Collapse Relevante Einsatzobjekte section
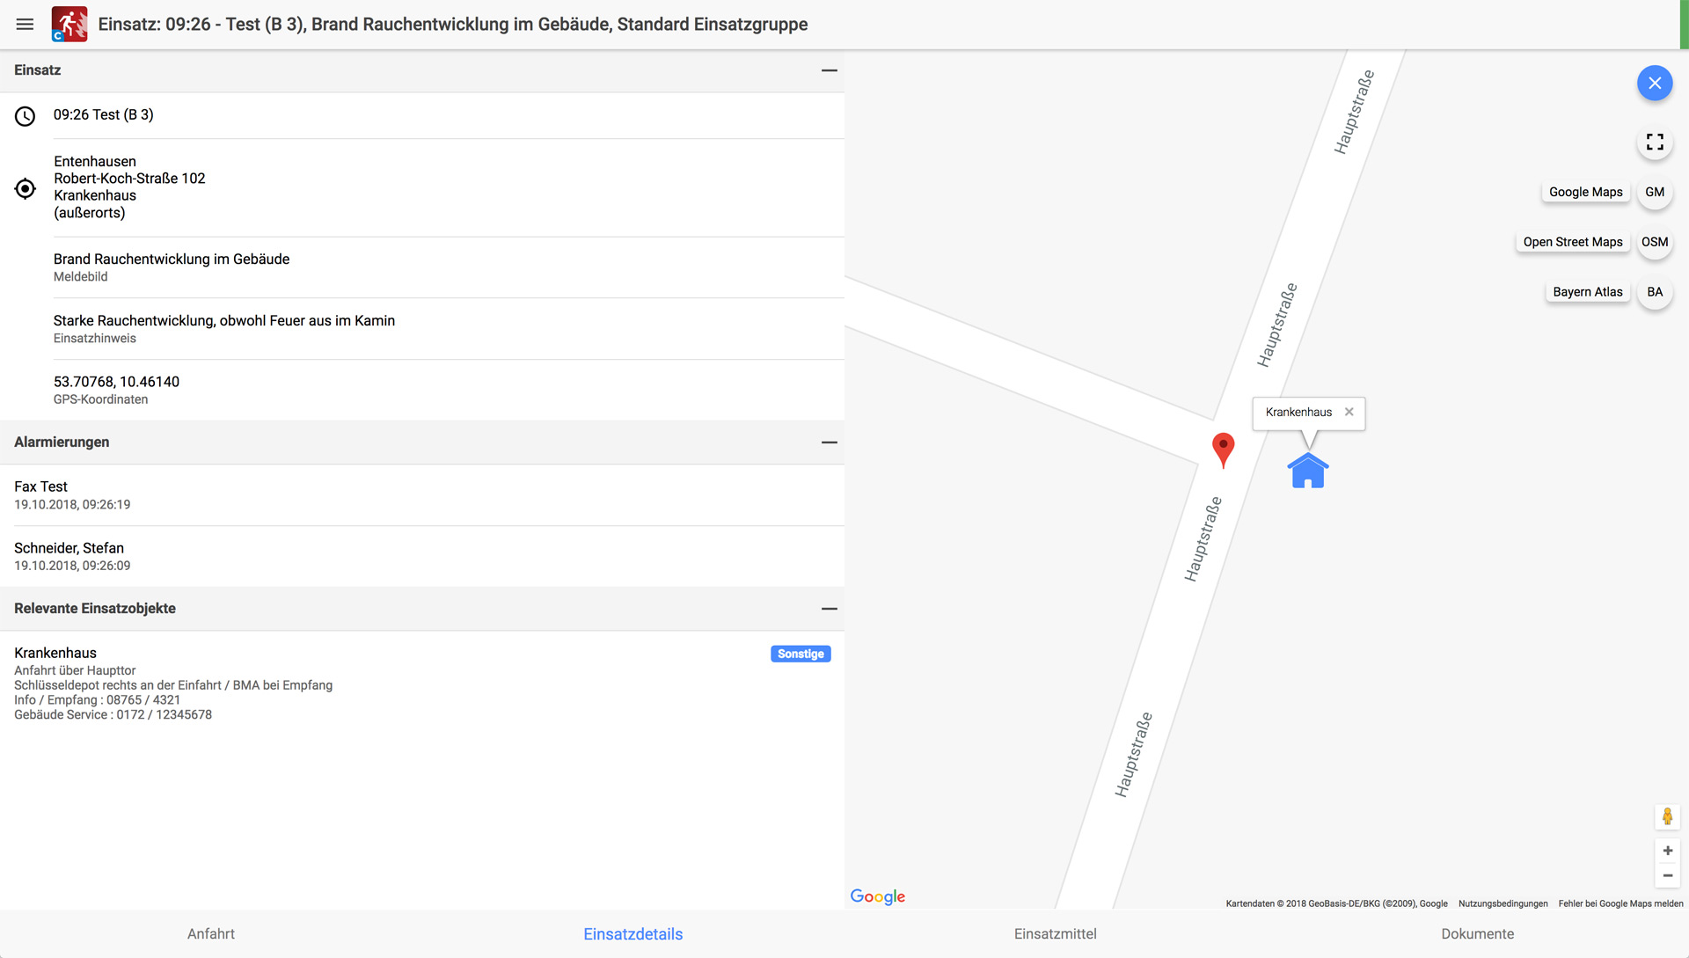Screen dimensions: 1689x958 (x=829, y=609)
